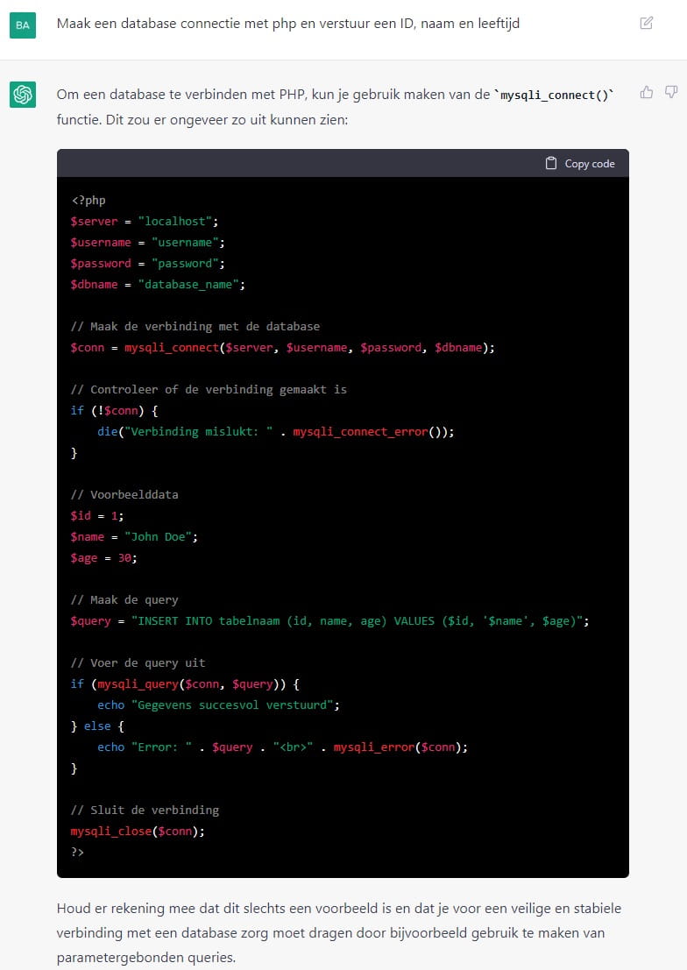The height and width of the screenshot is (970, 687).
Task: Click the edit message pencil icon
Action: point(646,24)
